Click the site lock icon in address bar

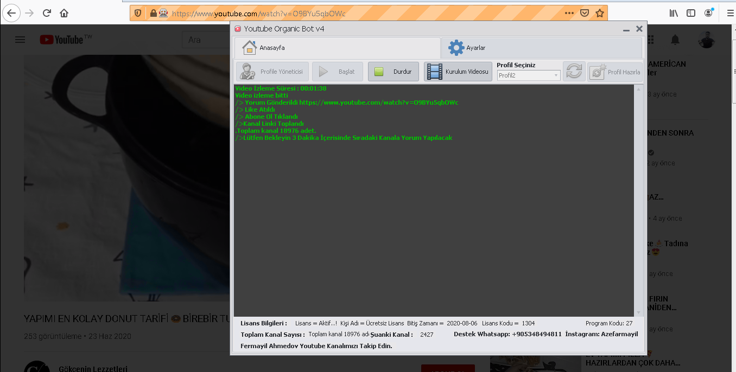[x=153, y=13]
